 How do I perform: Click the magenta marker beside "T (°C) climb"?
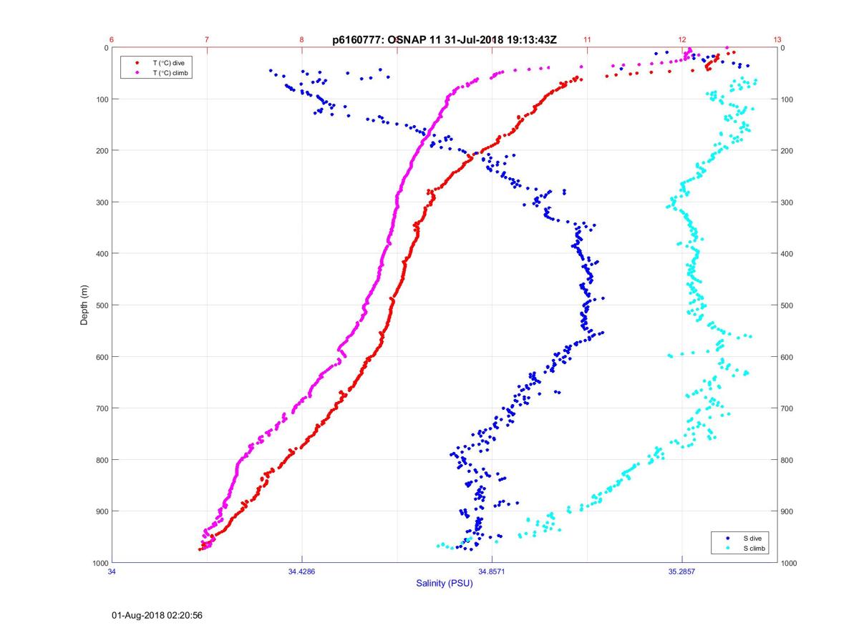137,73
